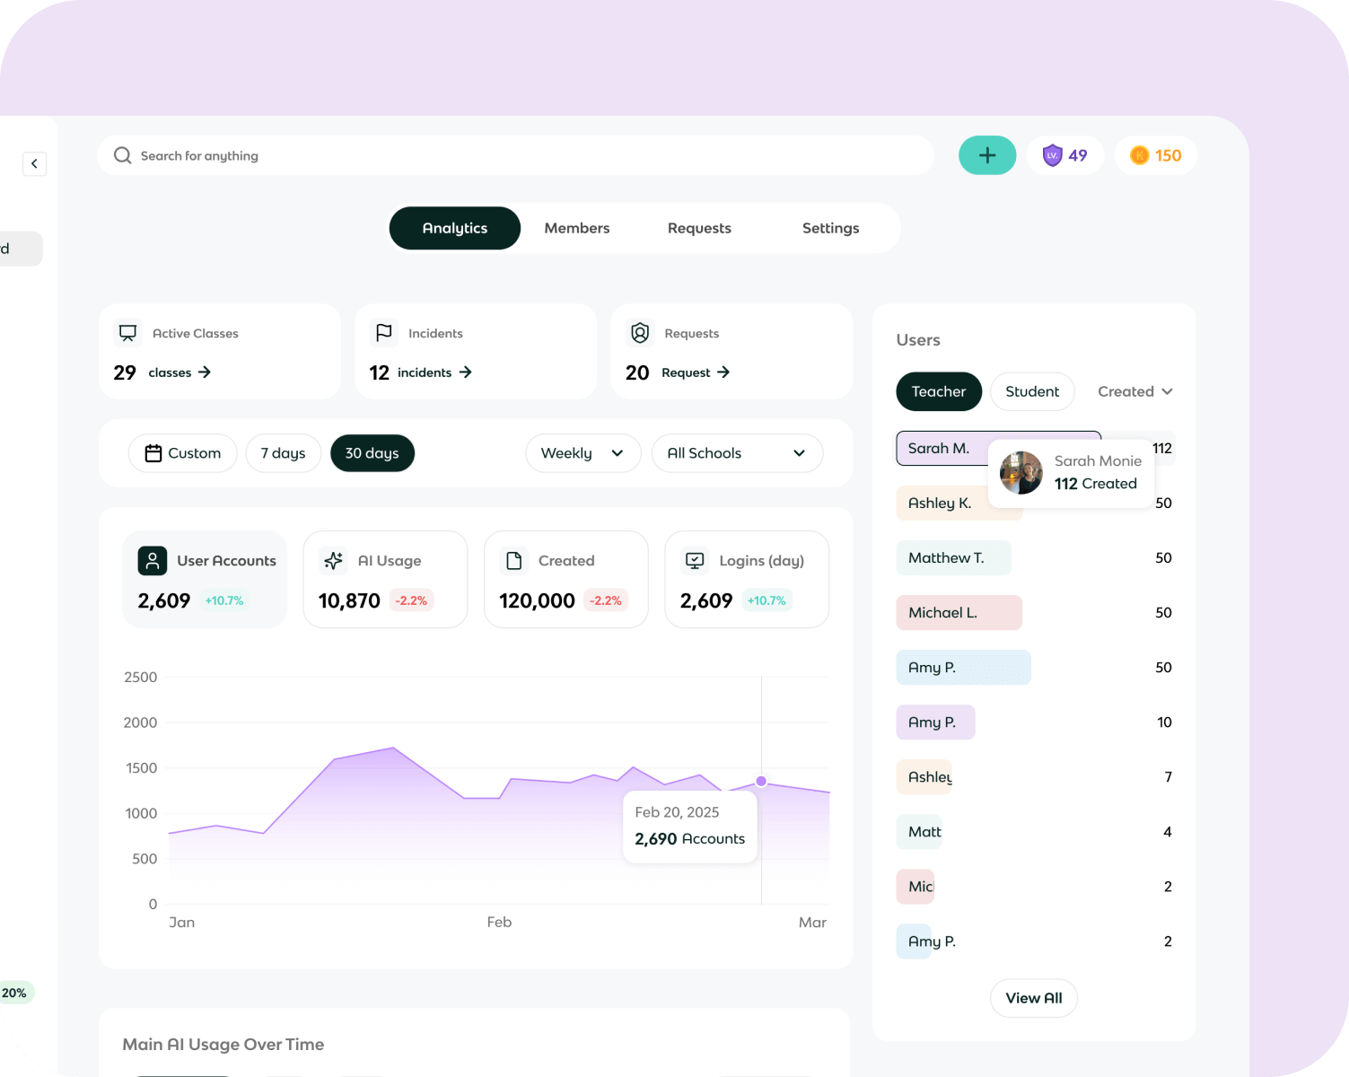This screenshot has height=1077, width=1349.
Task: Click View All users button
Action: 1033,998
